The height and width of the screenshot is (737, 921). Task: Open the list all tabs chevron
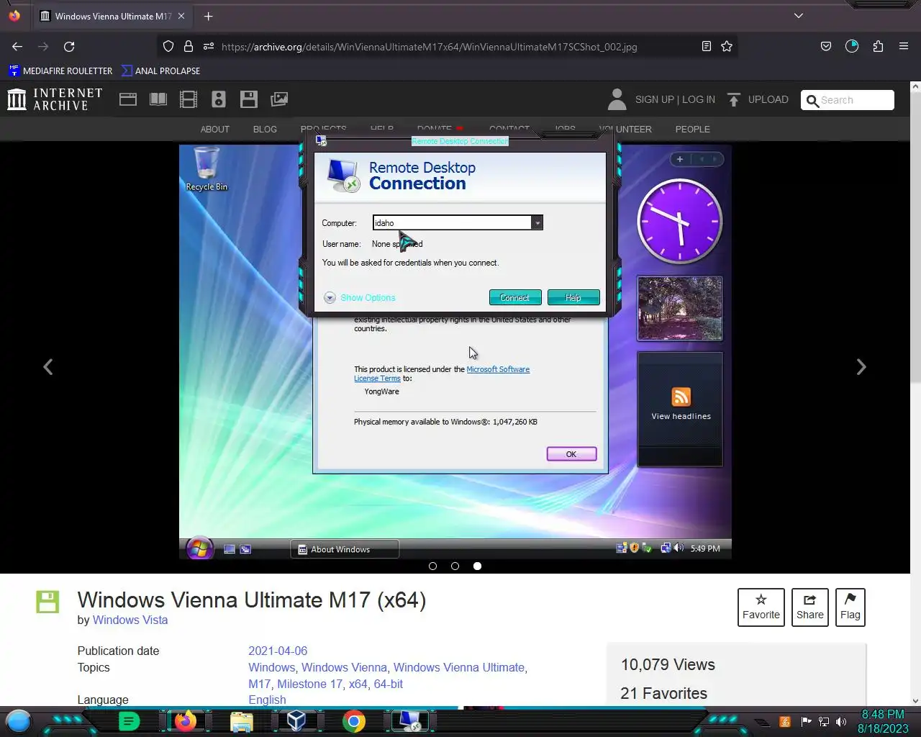[798, 16]
